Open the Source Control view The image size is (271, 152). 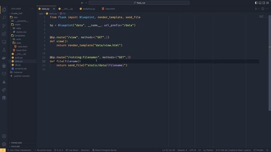click(4, 26)
